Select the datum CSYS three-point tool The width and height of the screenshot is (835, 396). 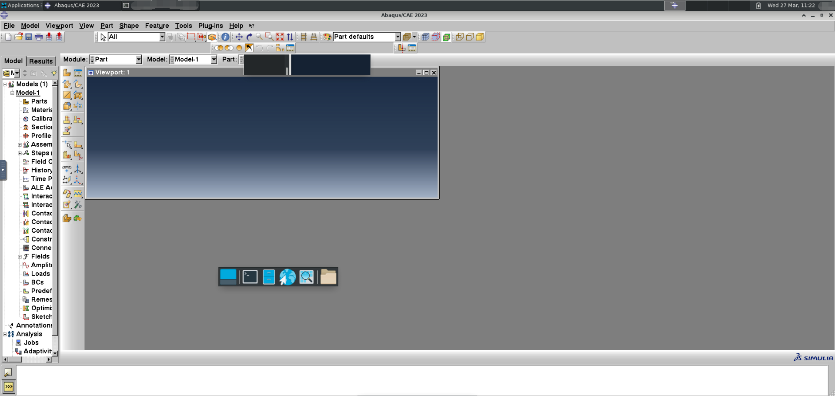click(x=78, y=179)
